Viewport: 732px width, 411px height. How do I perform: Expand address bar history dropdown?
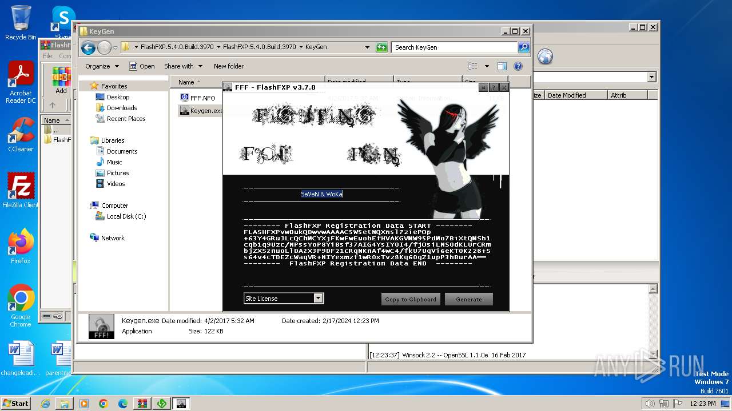tap(367, 47)
